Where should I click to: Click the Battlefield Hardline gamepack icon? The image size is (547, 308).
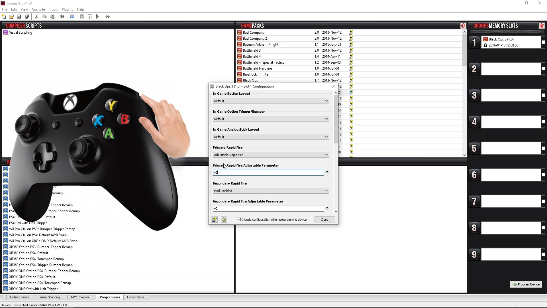239,68
